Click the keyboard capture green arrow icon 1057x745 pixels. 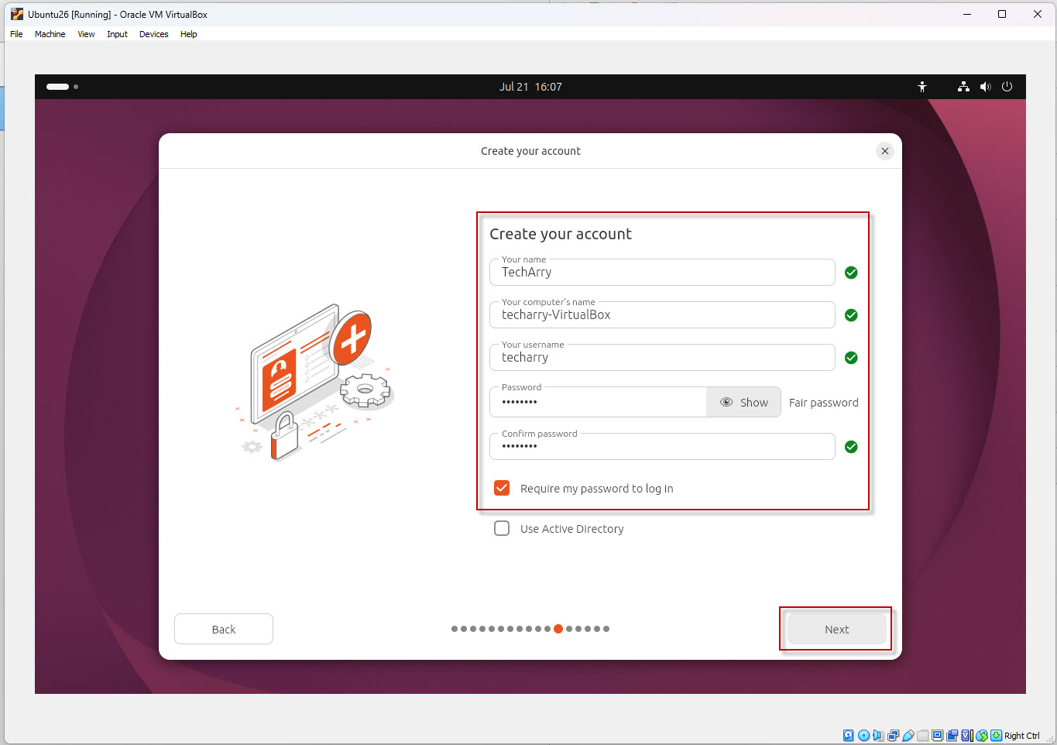pyautogui.click(x=996, y=736)
